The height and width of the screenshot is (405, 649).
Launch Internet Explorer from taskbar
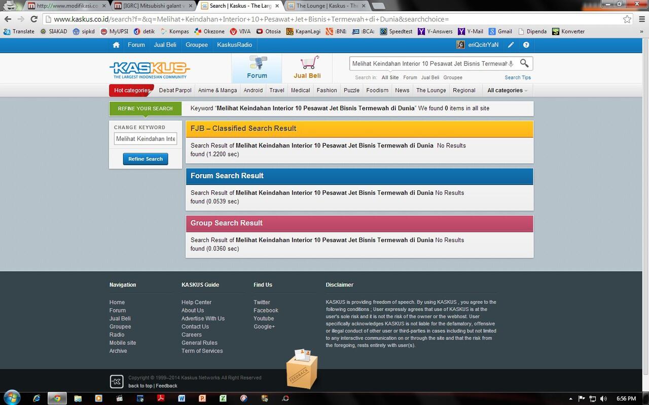(x=37, y=398)
